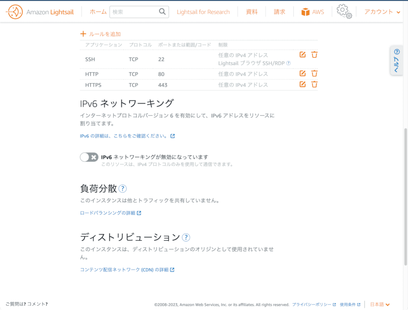Click the search magnifier icon
Image resolution: width=408 pixels, height=310 pixels.
[162, 12]
